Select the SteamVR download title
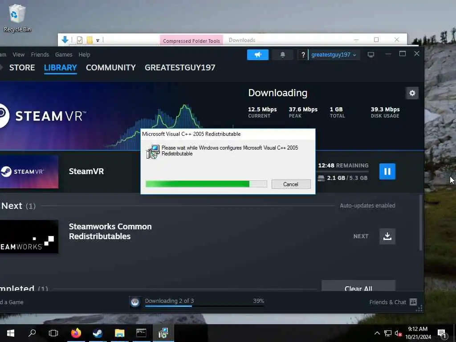Viewport: 456px width, 342px height. point(86,171)
